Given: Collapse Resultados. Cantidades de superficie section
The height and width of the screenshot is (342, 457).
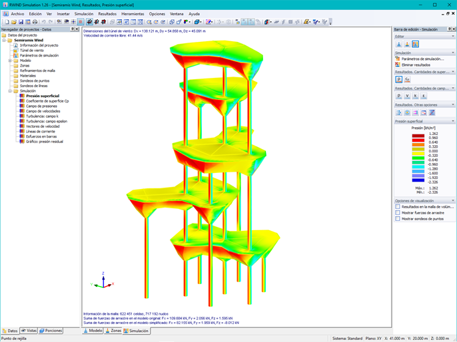Looking at the screenshot, I should point(453,72).
